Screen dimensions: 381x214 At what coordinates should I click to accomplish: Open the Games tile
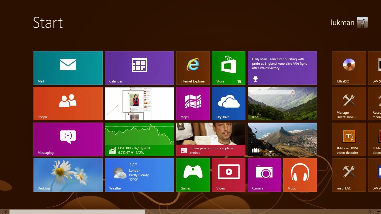(193, 175)
